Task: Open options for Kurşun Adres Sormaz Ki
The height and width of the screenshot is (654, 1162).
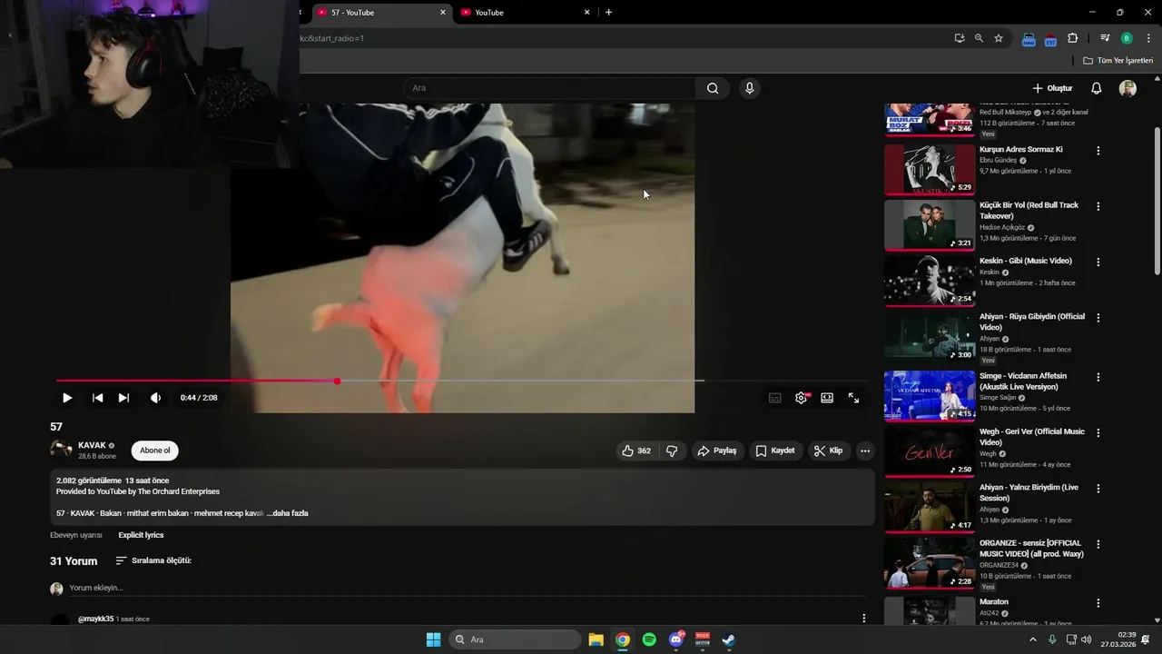Action: tap(1098, 151)
